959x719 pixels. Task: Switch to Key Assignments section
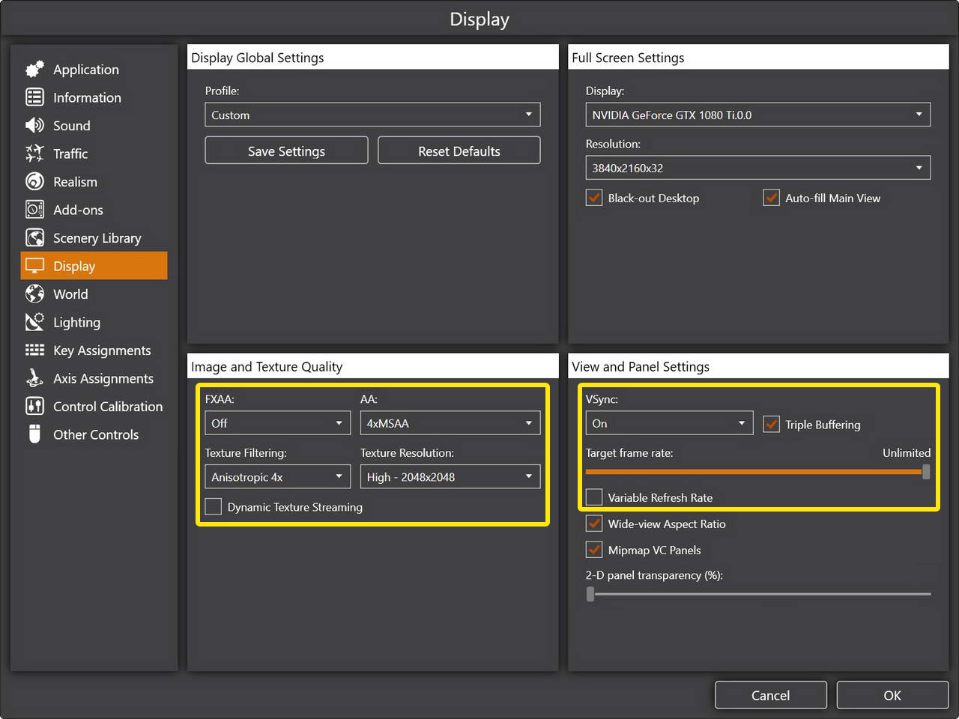pos(102,351)
